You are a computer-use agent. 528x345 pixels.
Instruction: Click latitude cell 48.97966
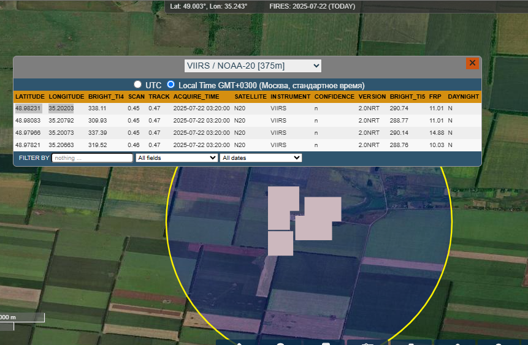(28, 133)
